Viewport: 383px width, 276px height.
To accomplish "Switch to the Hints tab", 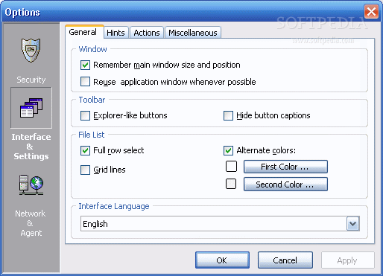I will click(115, 33).
